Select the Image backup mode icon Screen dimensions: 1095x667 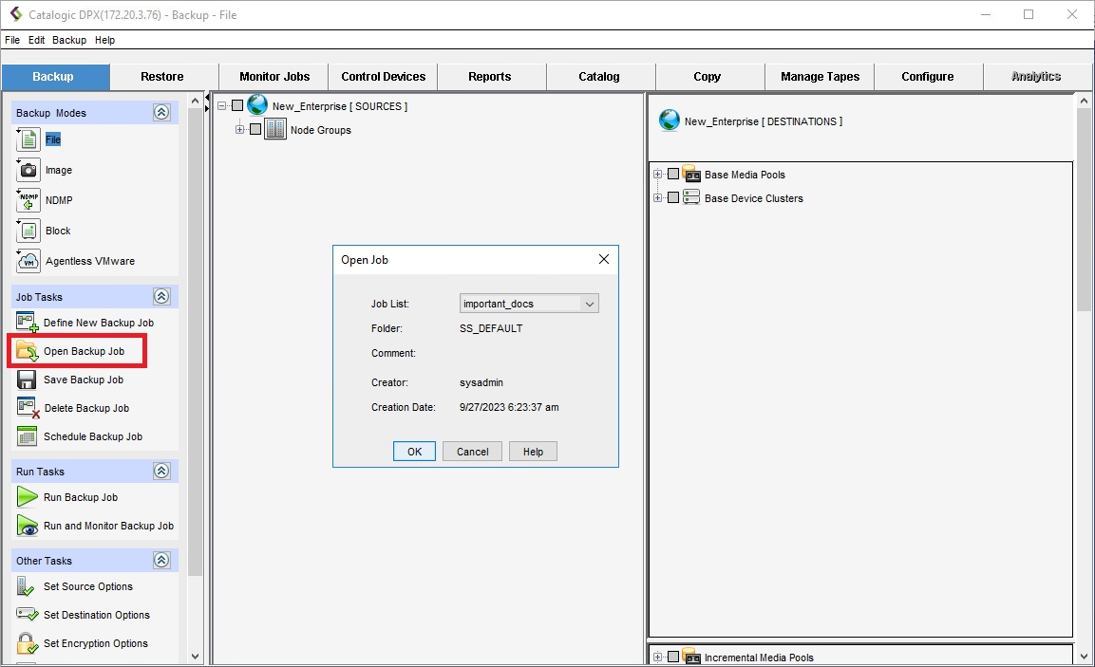pyautogui.click(x=28, y=171)
